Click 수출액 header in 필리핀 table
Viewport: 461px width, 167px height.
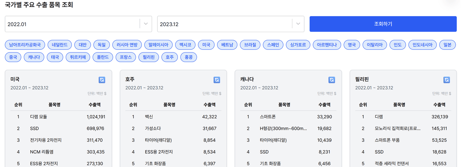coord(439,105)
